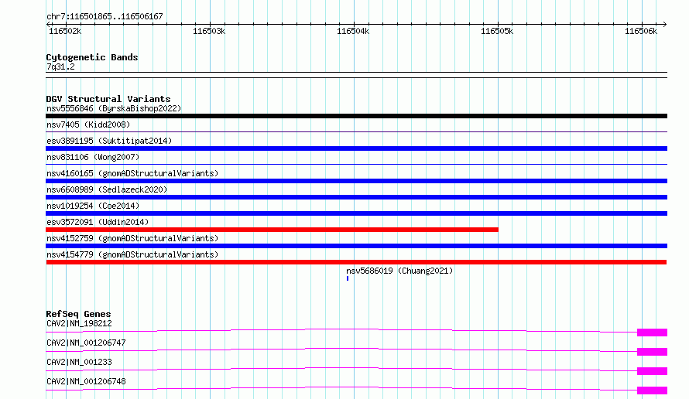Click the right arrowhead of the ruler
Screen dimensions: 689x399
(665, 24)
